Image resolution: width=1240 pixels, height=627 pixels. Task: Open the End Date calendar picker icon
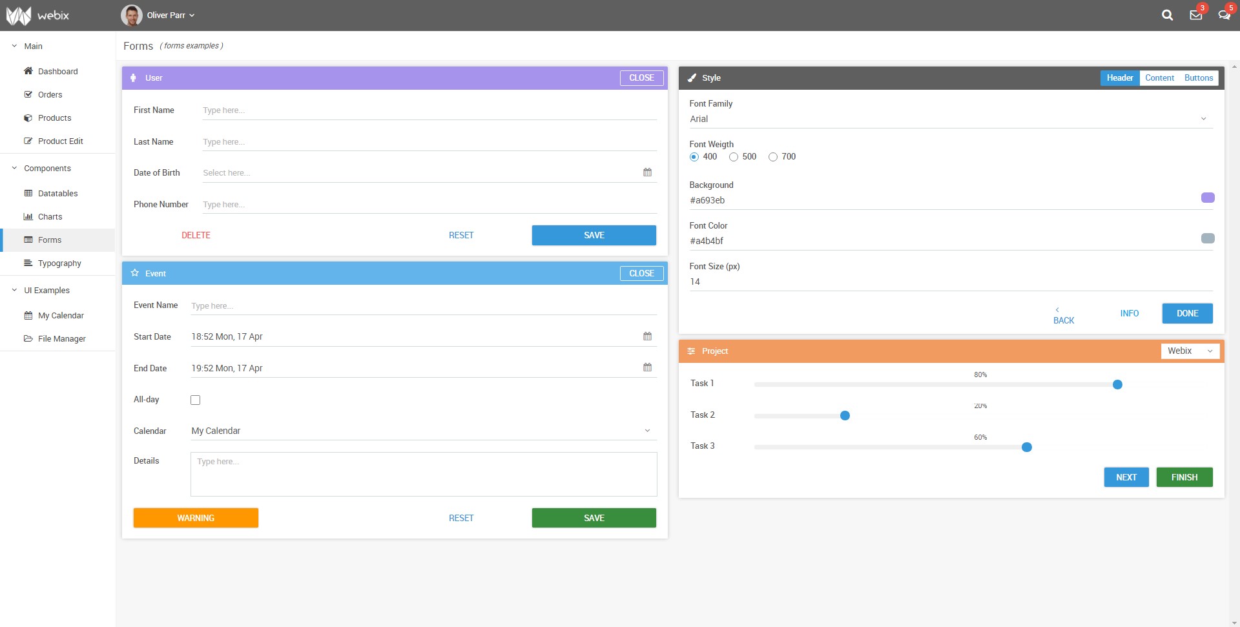[647, 367]
